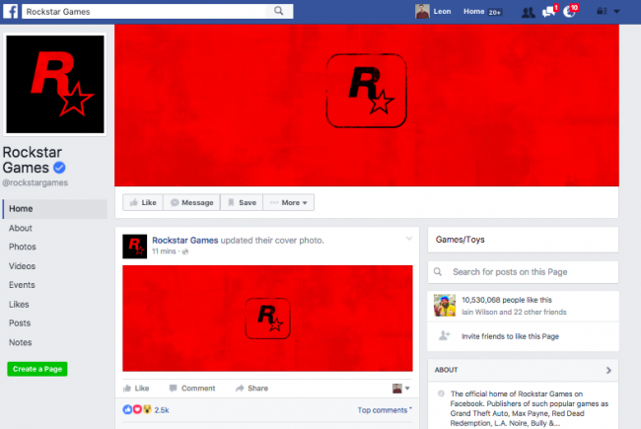Viewport: 641px width, 429px height.
Task: Open the Rockstar Games profile picture
Action: click(x=55, y=84)
